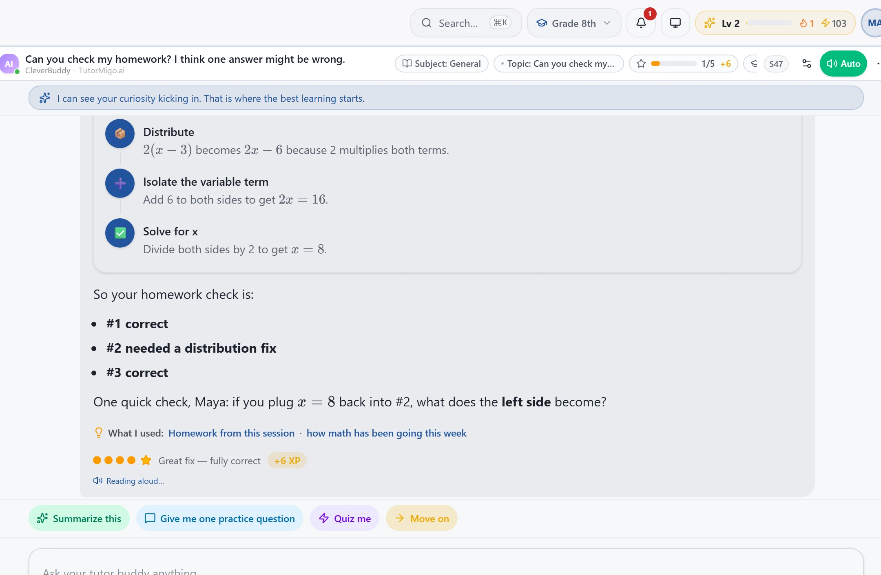Viewport: 881px width, 575px height.
Task: Click the AI tutor avatar
Action: (x=9, y=64)
